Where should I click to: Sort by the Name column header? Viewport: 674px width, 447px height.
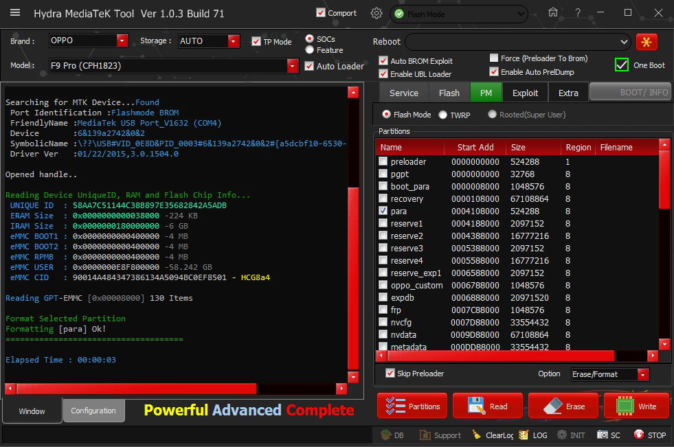click(409, 147)
